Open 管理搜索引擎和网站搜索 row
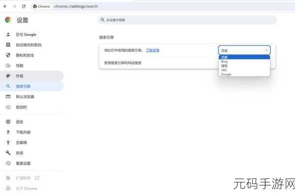295x193 pixels. (187, 63)
